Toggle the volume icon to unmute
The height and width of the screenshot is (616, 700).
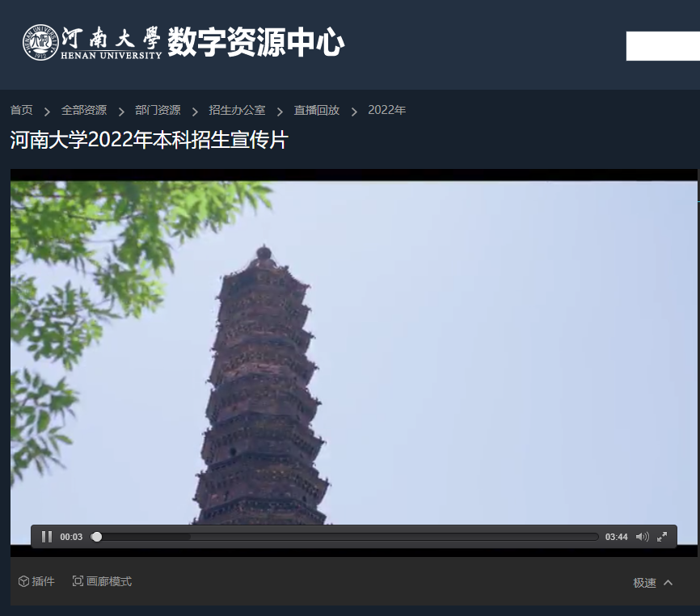[x=642, y=536]
